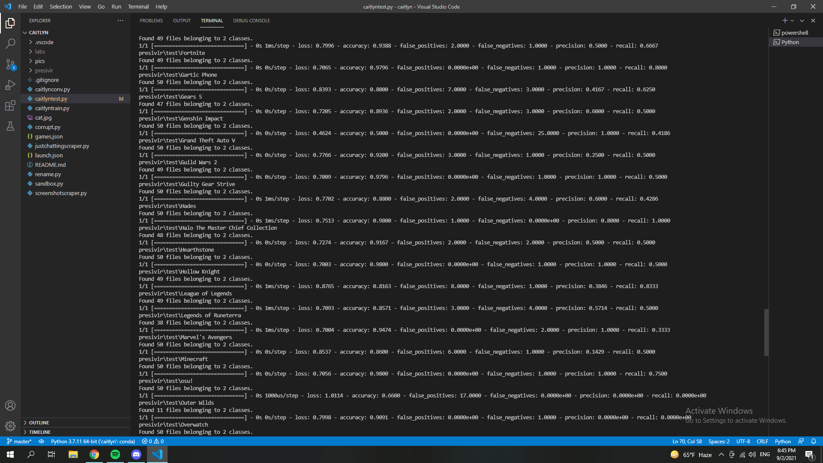Open the Search view in activity bar
The width and height of the screenshot is (823, 463).
10,43
